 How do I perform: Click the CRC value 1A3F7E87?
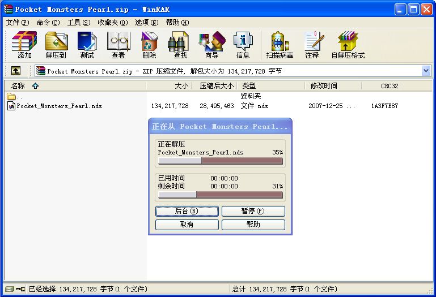(384, 106)
